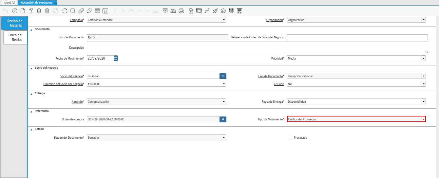Open record search with magnifier icon

(73, 11)
